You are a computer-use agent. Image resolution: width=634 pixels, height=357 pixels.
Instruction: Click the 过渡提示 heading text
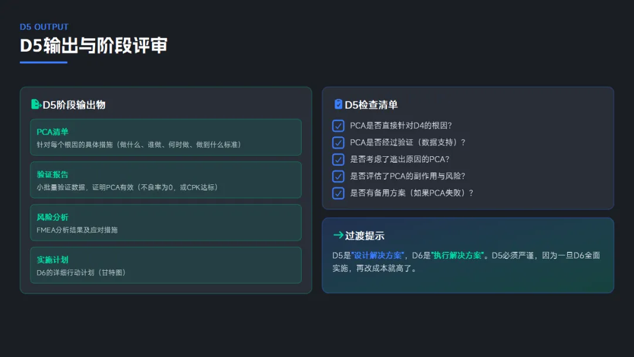365,236
